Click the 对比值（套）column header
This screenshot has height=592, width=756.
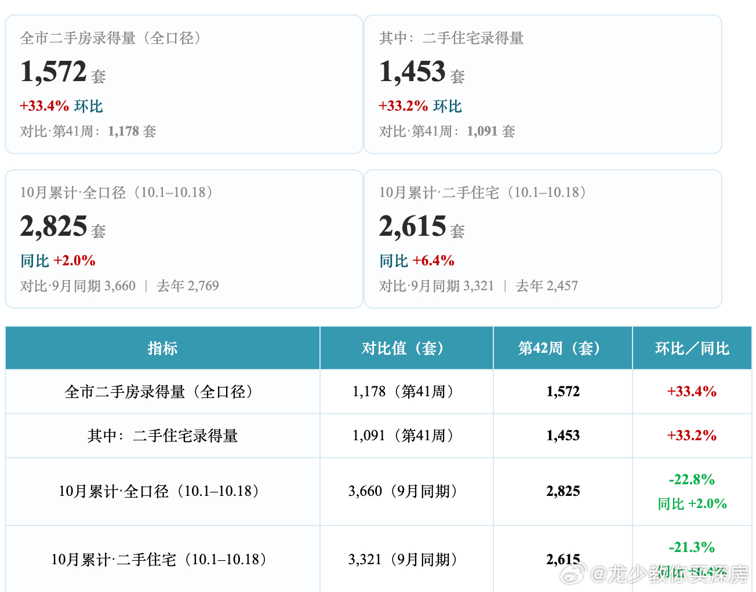tap(406, 348)
